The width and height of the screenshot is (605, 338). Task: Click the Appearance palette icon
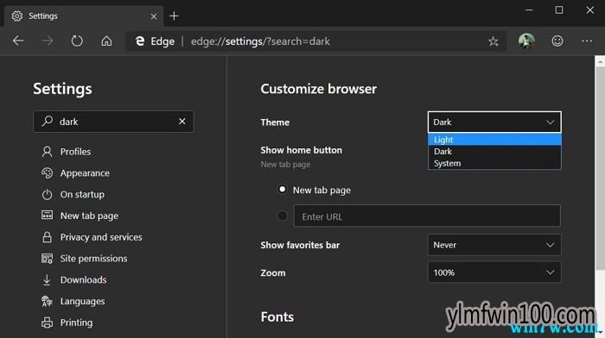point(47,173)
